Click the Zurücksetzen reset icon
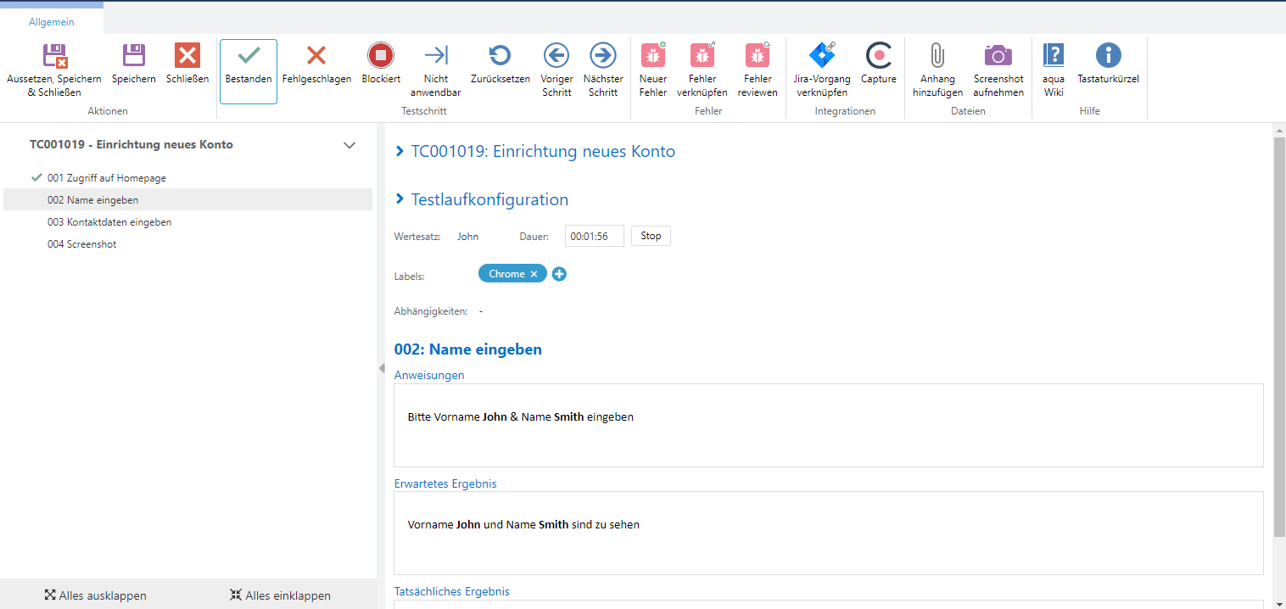1286x609 pixels. (x=500, y=56)
